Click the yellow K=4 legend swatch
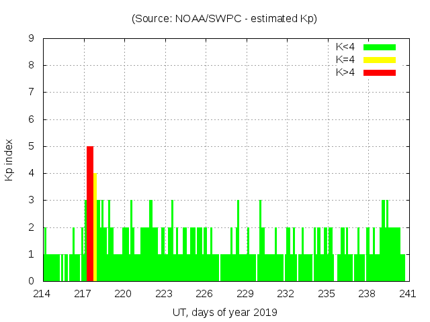The height and width of the screenshot is (322, 430). click(x=380, y=60)
